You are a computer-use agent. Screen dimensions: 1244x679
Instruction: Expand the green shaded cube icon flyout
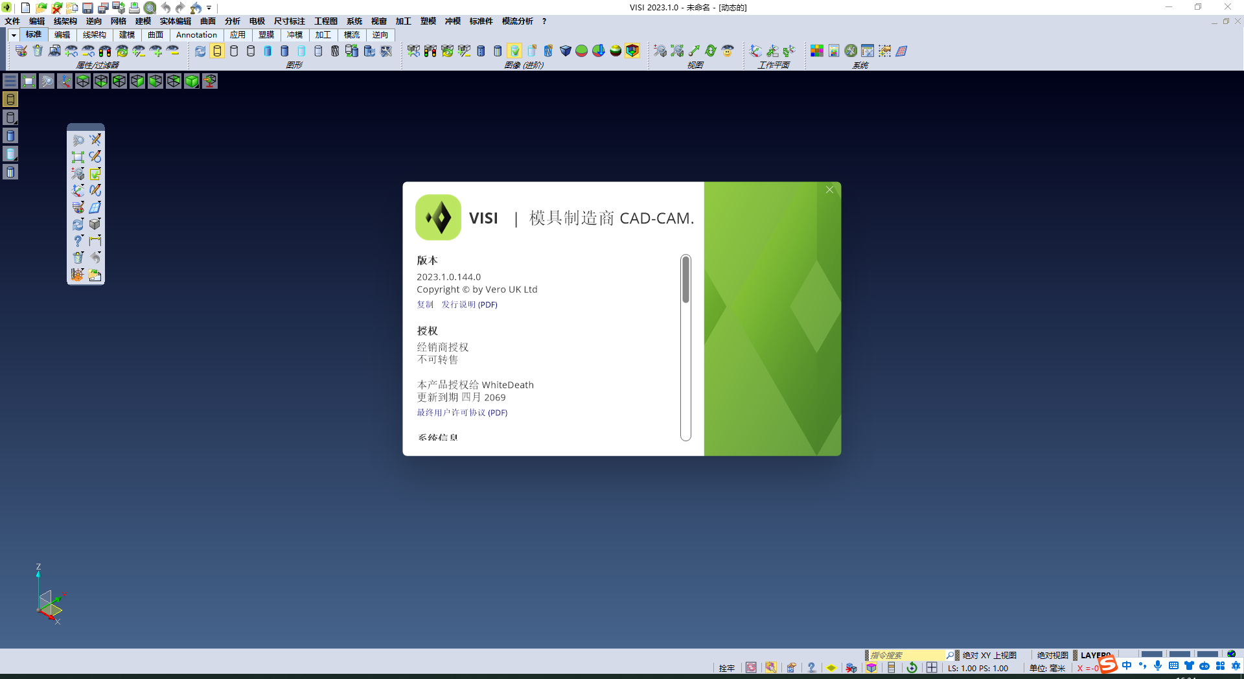click(x=190, y=82)
